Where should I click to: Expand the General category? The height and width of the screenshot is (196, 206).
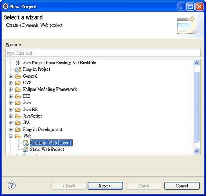(11, 76)
